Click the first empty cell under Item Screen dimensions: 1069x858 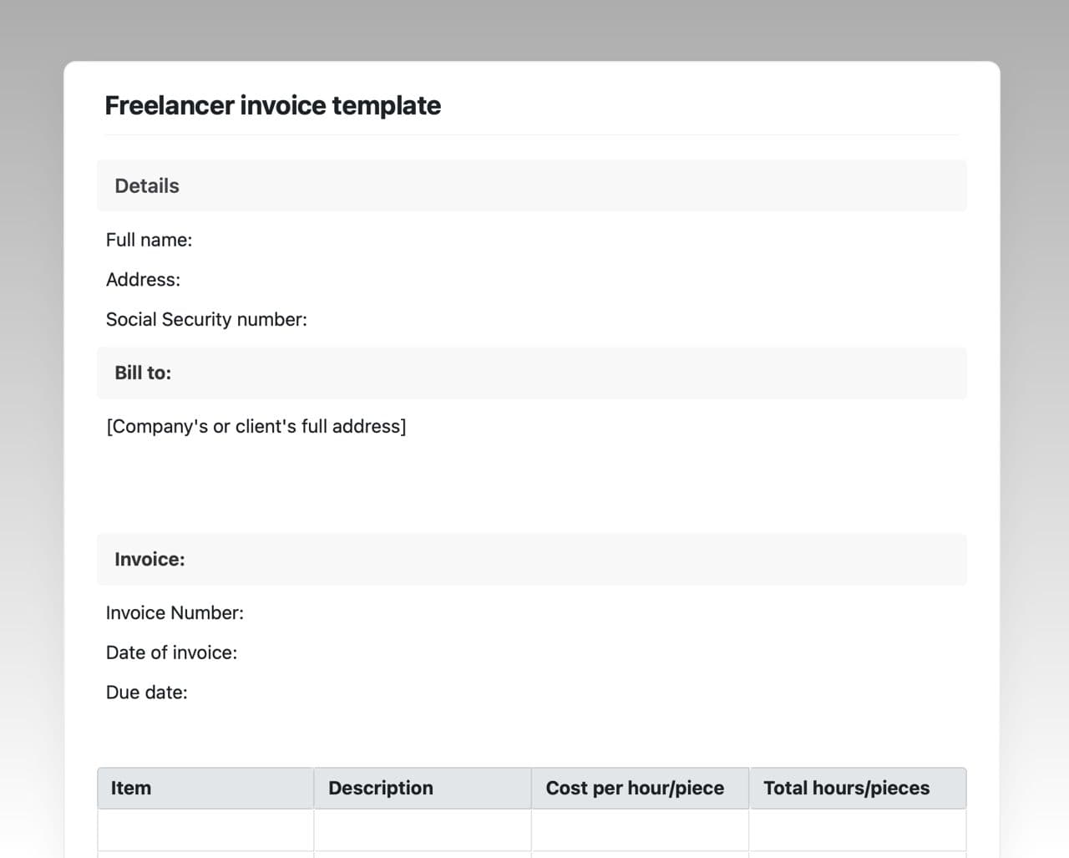pyautogui.click(x=205, y=830)
